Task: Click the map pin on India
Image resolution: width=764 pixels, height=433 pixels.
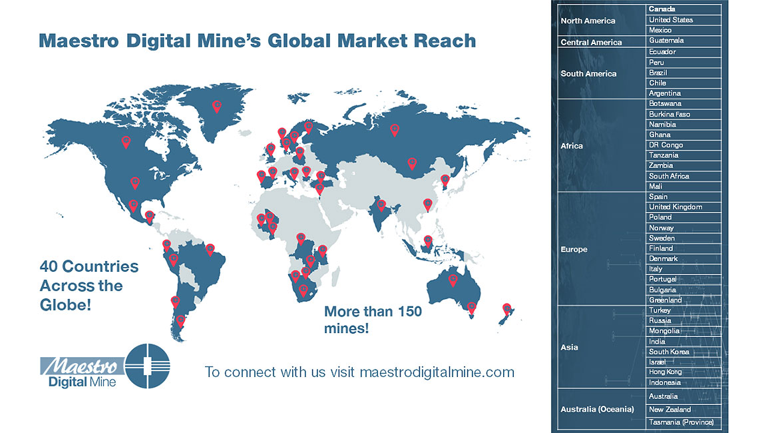Action: 381,206
